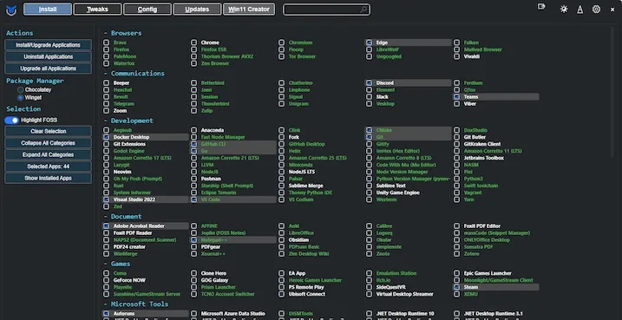Uncheck the Visual Studio 2022 checkbox

tap(107, 199)
